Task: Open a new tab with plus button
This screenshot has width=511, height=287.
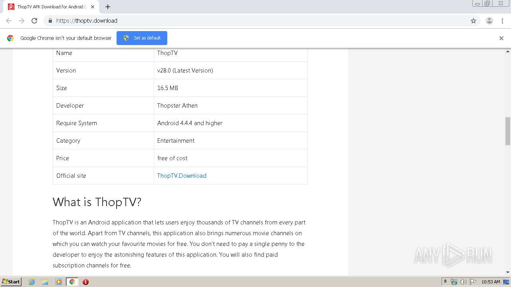Action: [108, 7]
